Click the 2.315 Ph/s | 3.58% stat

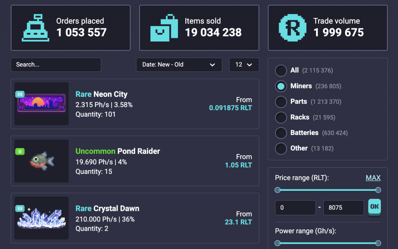104,105
